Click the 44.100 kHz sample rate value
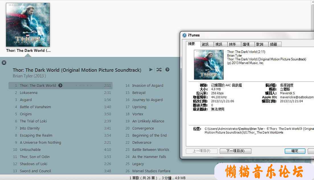 click(219, 97)
